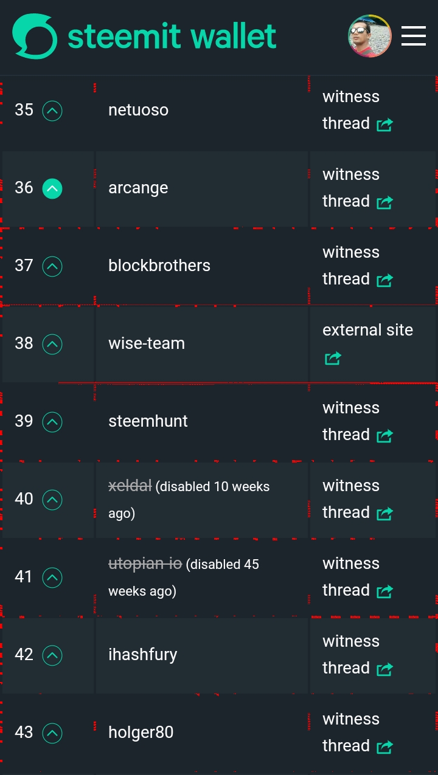Open the steemit wallet home title
The width and height of the screenshot is (438, 775).
pos(172,36)
